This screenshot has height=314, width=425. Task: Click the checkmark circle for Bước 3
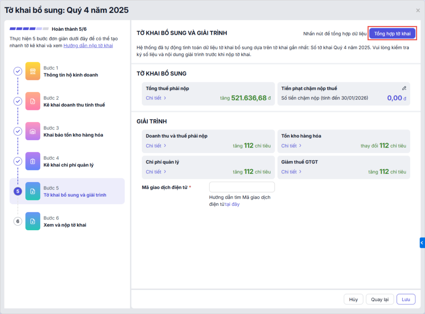point(17,131)
